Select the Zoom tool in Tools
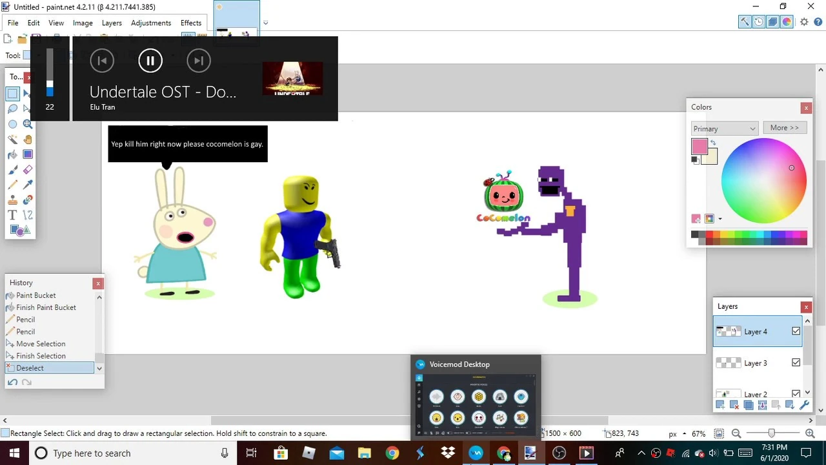This screenshot has height=465, width=826. click(28, 124)
